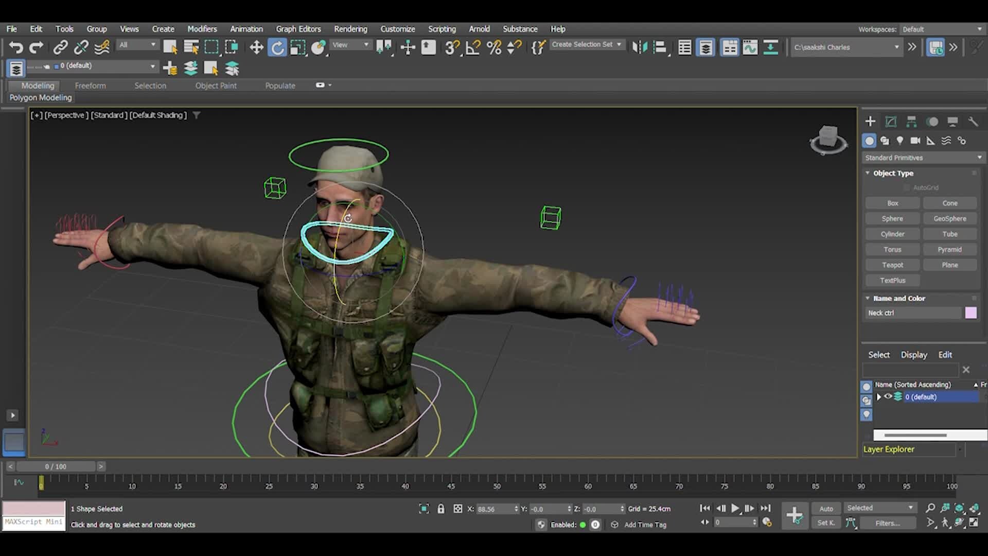Open the Lights creation category

900,140
